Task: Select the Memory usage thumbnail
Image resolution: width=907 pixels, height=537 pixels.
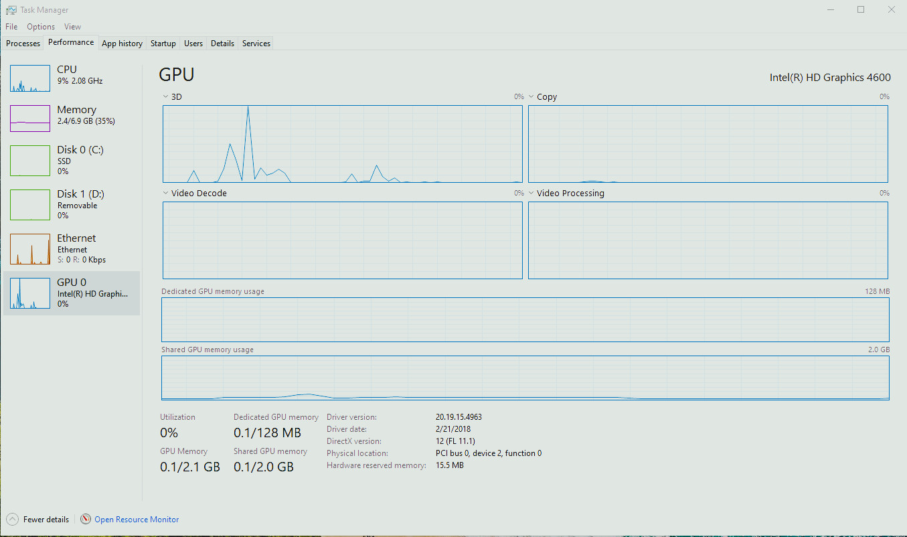Action: point(30,119)
